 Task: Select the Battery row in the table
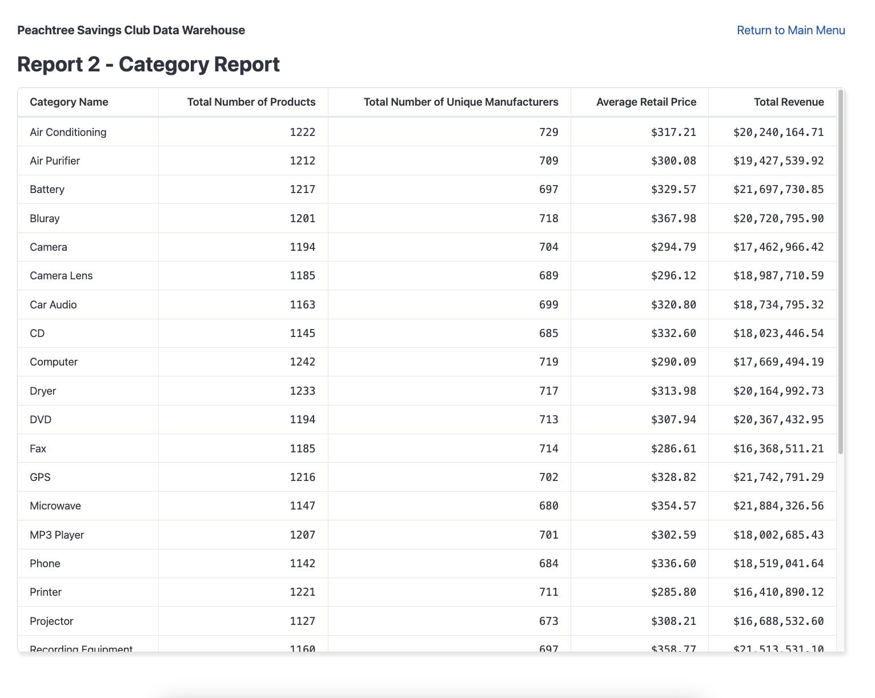[x=47, y=189]
